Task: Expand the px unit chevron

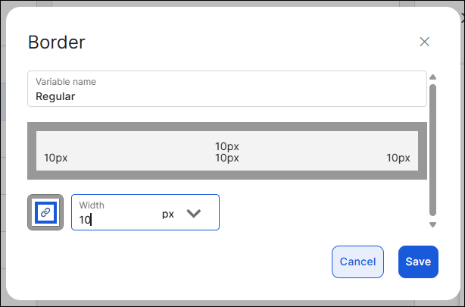Action: (194, 214)
